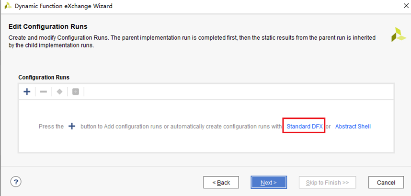The image size is (411, 196).
Task: Click the Dynamic Function eXchange Wizard title text
Action: 64,7
